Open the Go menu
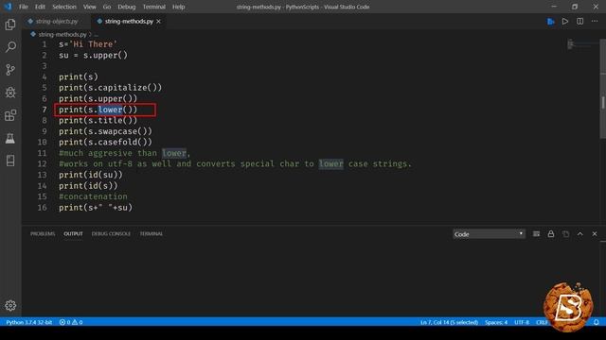 point(107,7)
